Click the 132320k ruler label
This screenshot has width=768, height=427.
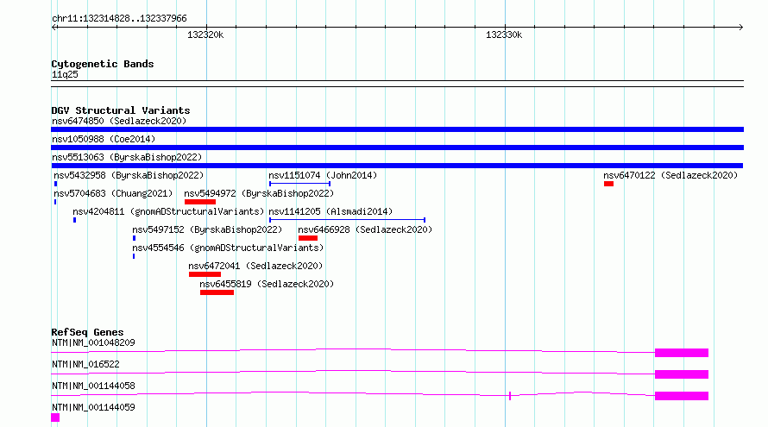click(x=205, y=35)
